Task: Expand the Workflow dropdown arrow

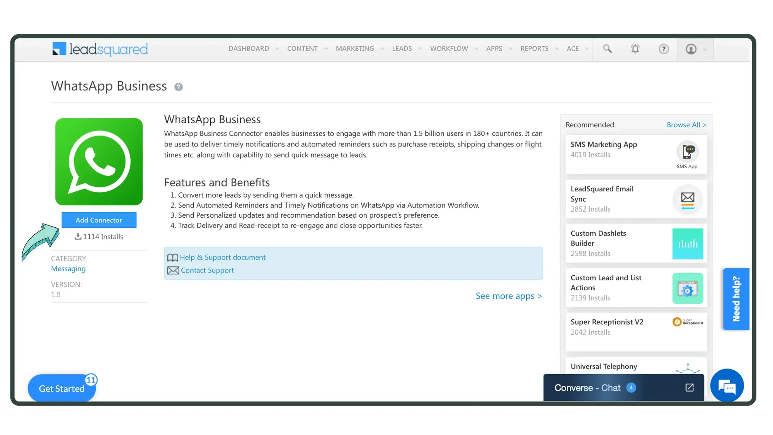Action: point(476,49)
